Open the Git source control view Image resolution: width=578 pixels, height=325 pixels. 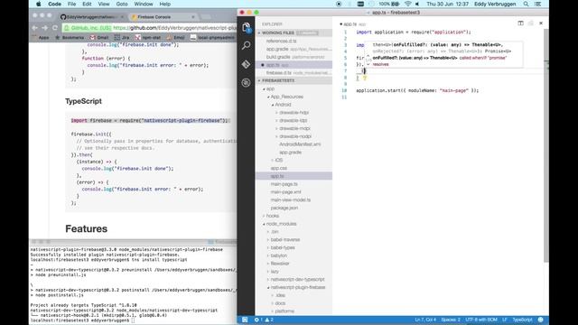(x=247, y=64)
